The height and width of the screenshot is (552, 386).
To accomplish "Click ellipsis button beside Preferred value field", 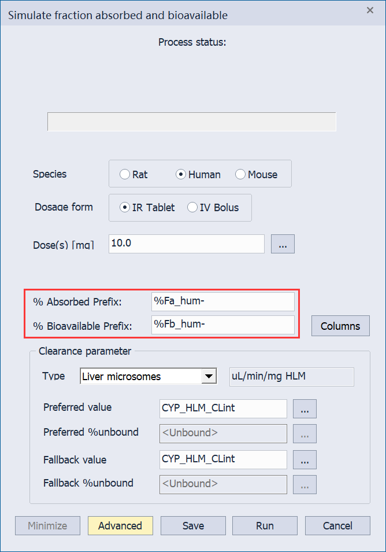I will pyautogui.click(x=305, y=409).
